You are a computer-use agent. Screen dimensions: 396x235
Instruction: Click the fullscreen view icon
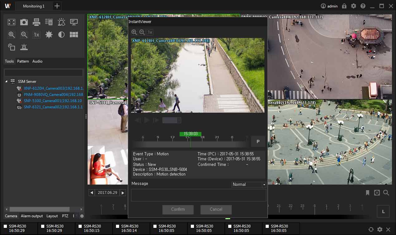coord(12,22)
